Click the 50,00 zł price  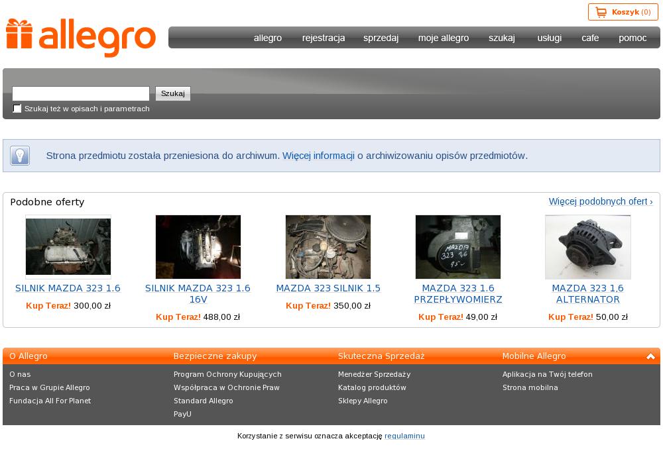click(x=611, y=317)
